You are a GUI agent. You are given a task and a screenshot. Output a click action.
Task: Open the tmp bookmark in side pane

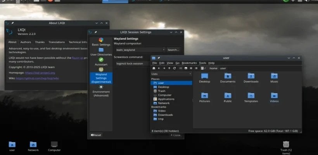click(x=171, y=119)
